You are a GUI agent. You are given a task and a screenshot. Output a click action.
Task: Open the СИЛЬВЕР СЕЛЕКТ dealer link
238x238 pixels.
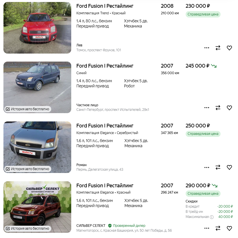91,226
